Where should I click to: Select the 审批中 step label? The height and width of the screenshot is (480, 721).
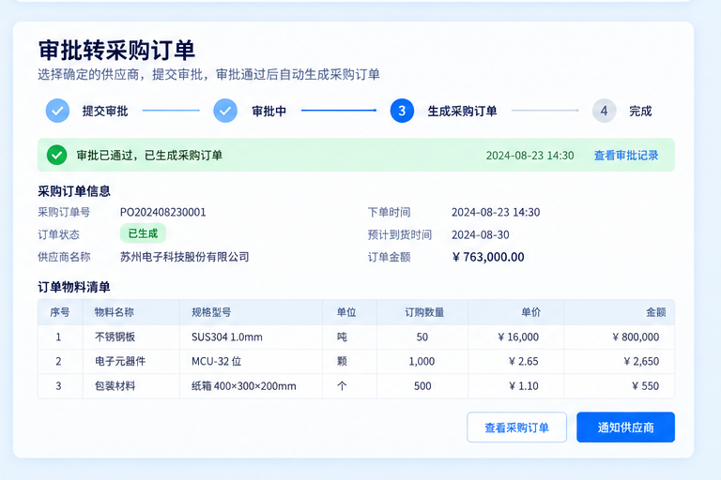tap(269, 112)
